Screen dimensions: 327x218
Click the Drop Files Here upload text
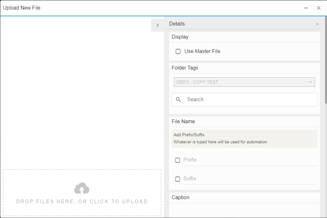click(82, 202)
